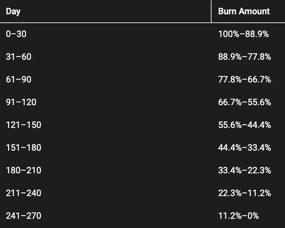Click the Day column header
The width and height of the screenshot is (285, 228).
pos(13,11)
